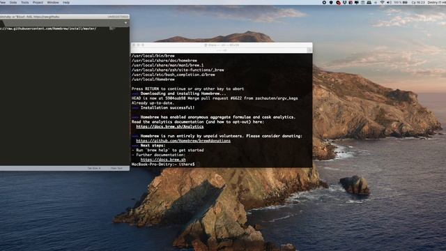Screen dimensions: 446x251
Task: Click the "/usr/local/Homebrew" path line
Action: (153, 79)
